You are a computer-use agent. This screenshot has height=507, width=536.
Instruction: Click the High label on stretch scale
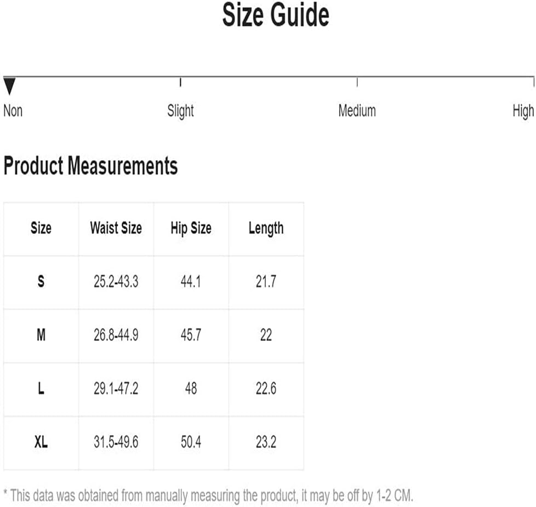pos(523,111)
